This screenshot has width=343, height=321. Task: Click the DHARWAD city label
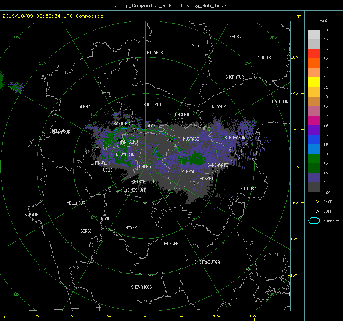point(99,163)
